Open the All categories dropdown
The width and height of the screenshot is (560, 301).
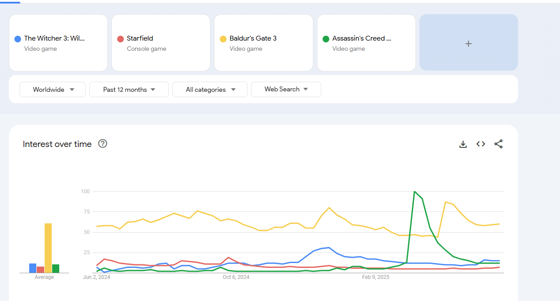[210, 89]
